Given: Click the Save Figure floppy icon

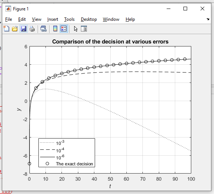Looking at the screenshot, I should (x=23, y=29).
